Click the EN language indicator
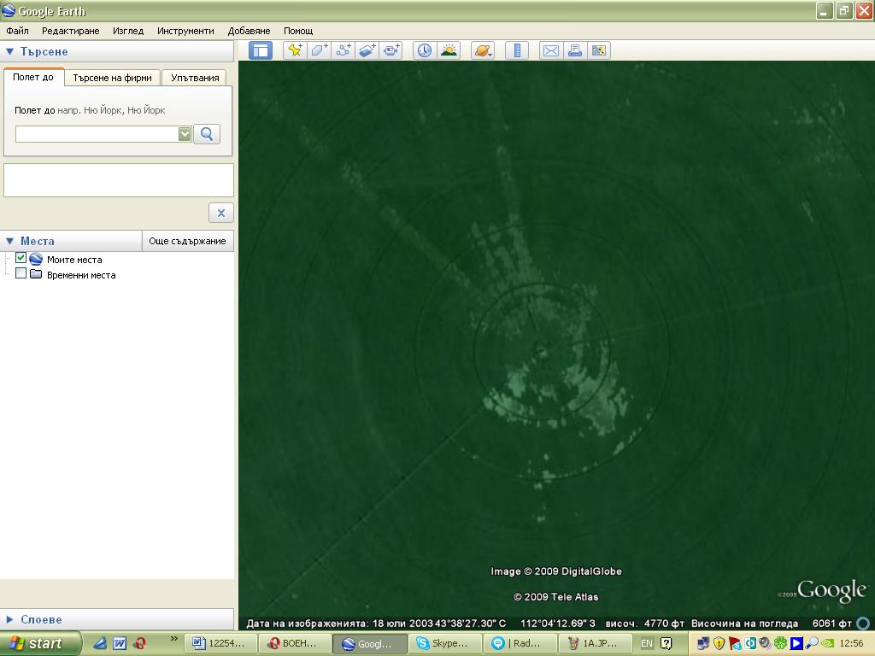This screenshot has height=656, width=875. coord(646,643)
